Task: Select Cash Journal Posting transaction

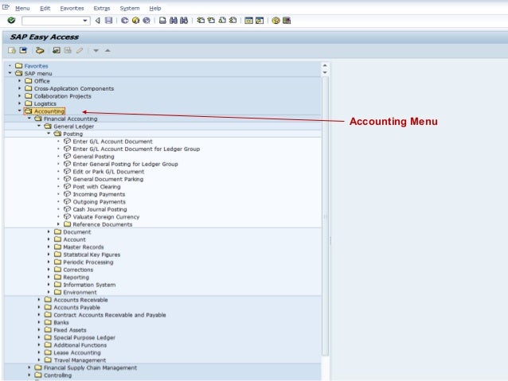Action: [x=100, y=209]
